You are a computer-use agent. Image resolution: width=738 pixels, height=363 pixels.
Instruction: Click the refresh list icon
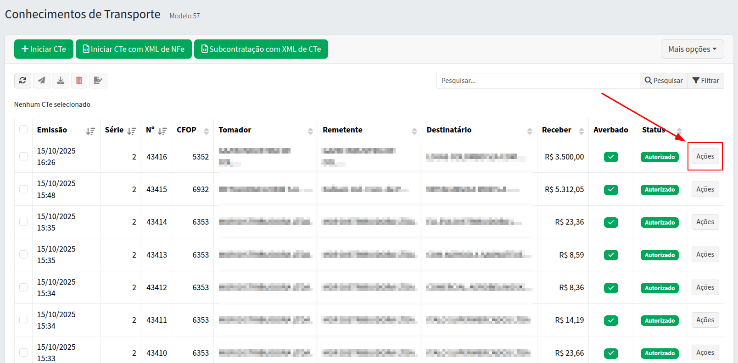click(x=22, y=81)
